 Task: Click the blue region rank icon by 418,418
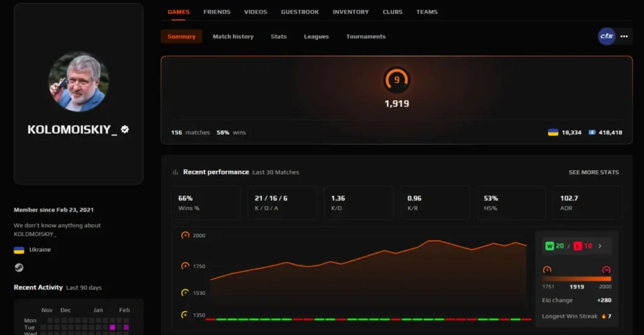coord(592,133)
